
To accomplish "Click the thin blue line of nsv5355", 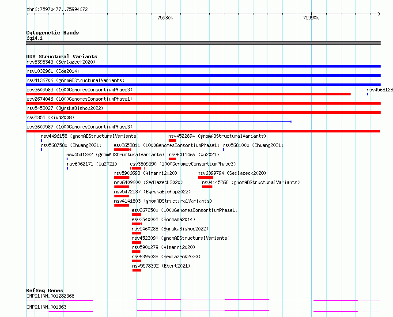I will click(159, 122).
